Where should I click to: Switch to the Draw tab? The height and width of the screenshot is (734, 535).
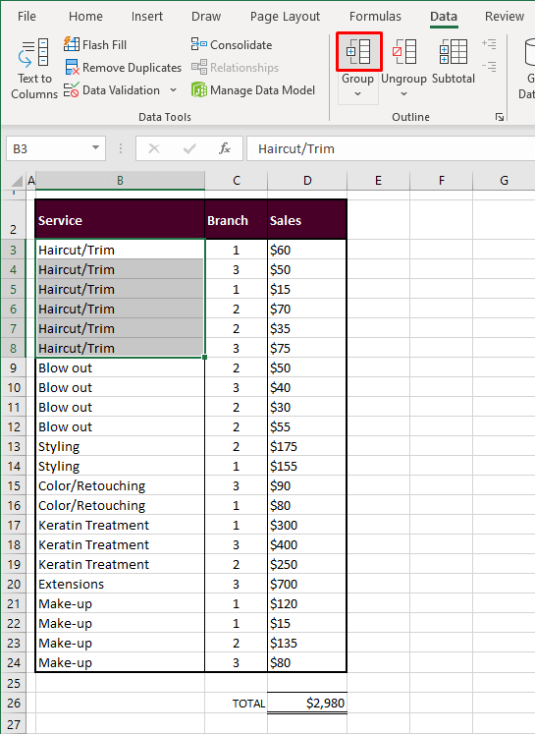(x=206, y=17)
